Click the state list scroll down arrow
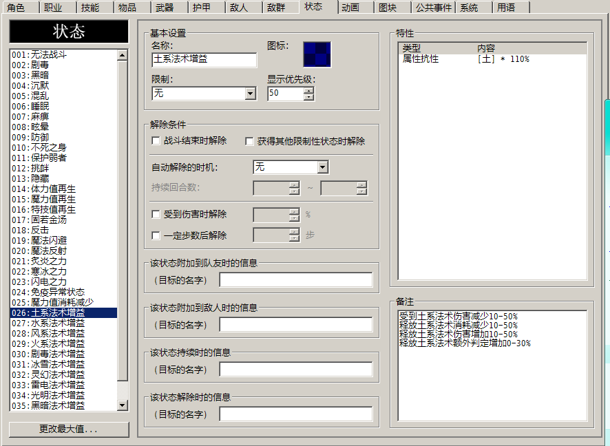This screenshot has height=446, width=610. point(122,405)
